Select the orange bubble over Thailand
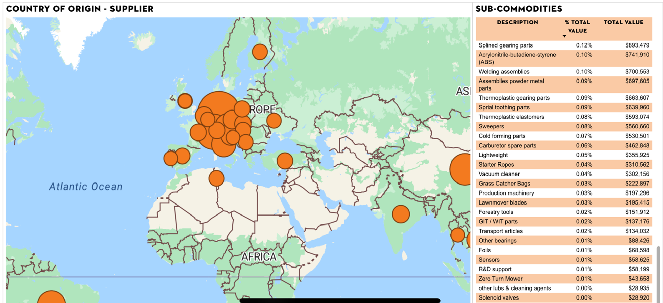The image size is (663, 303). [x=458, y=235]
